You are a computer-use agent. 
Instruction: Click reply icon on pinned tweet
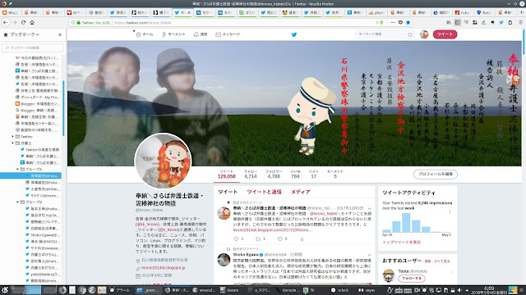pos(236,238)
